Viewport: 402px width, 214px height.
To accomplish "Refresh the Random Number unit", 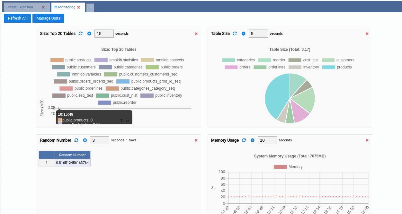I will coord(76,140).
